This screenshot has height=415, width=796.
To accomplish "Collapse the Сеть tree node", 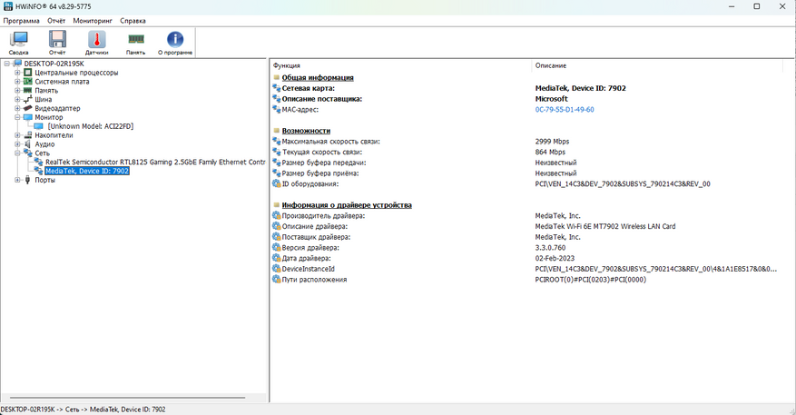I will (x=17, y=153).
